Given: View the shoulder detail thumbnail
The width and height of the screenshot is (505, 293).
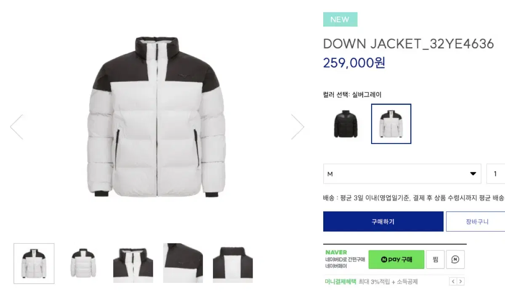Looking at the screenshot, I should click(183, 264).
